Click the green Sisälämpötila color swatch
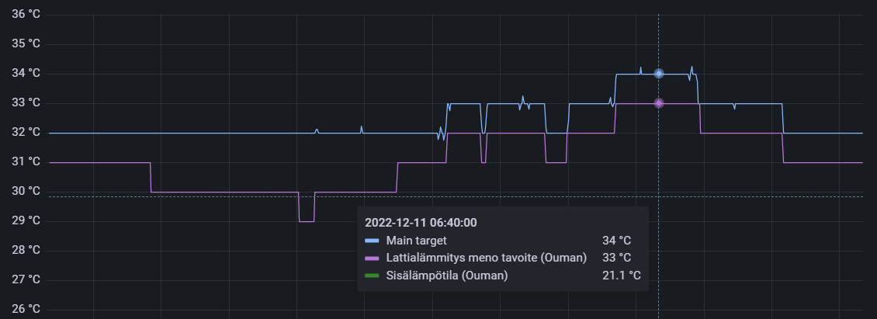This screenshot has height=319, width=877. pos(372,276)
